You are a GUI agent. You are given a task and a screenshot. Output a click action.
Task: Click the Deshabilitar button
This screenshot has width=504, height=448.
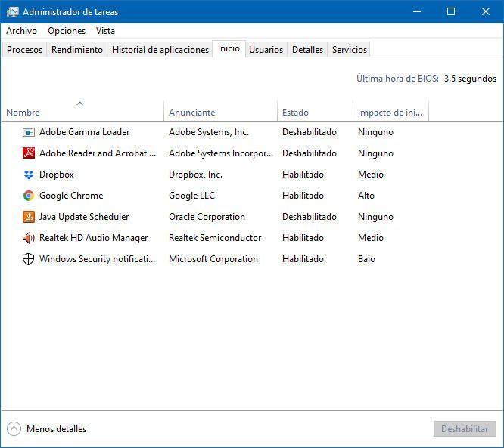(465, 429)
